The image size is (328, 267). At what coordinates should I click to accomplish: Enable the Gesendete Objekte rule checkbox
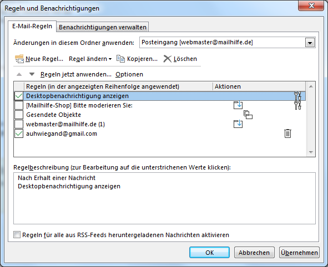19,115
